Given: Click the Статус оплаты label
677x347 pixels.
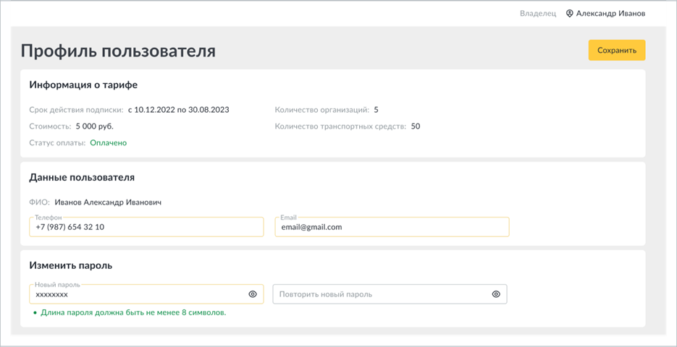Looking at the screenshot, I should pyautogui.click(x=57, y=142).
